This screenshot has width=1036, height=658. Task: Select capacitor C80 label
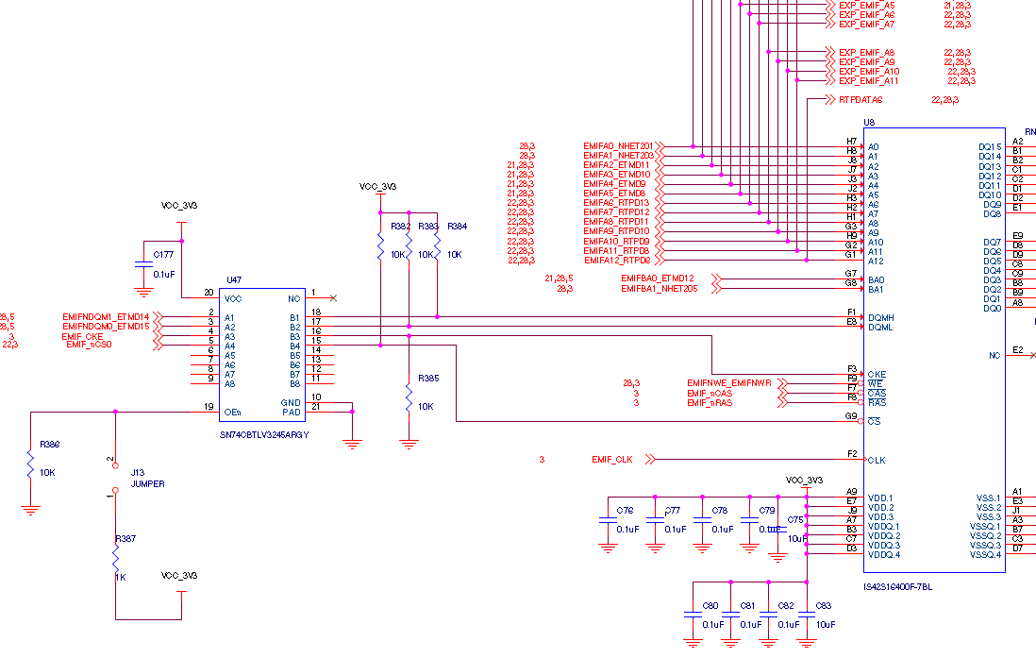point(710,606)
